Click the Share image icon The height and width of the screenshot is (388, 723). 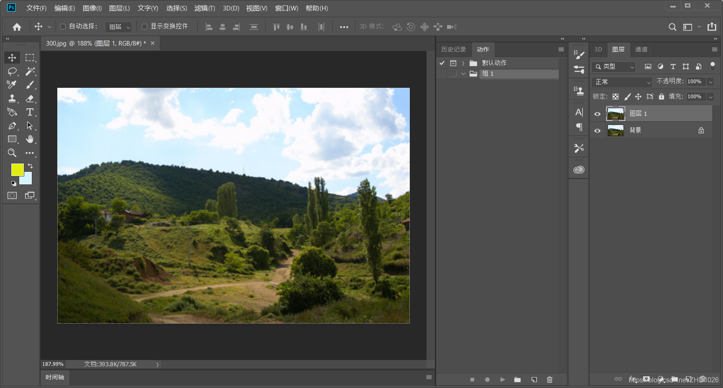(712, 27)
